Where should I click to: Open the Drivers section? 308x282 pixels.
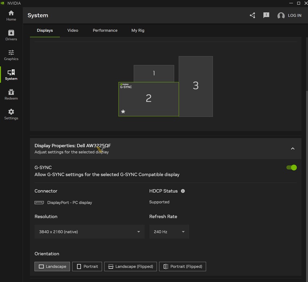[x=11, y=35]
